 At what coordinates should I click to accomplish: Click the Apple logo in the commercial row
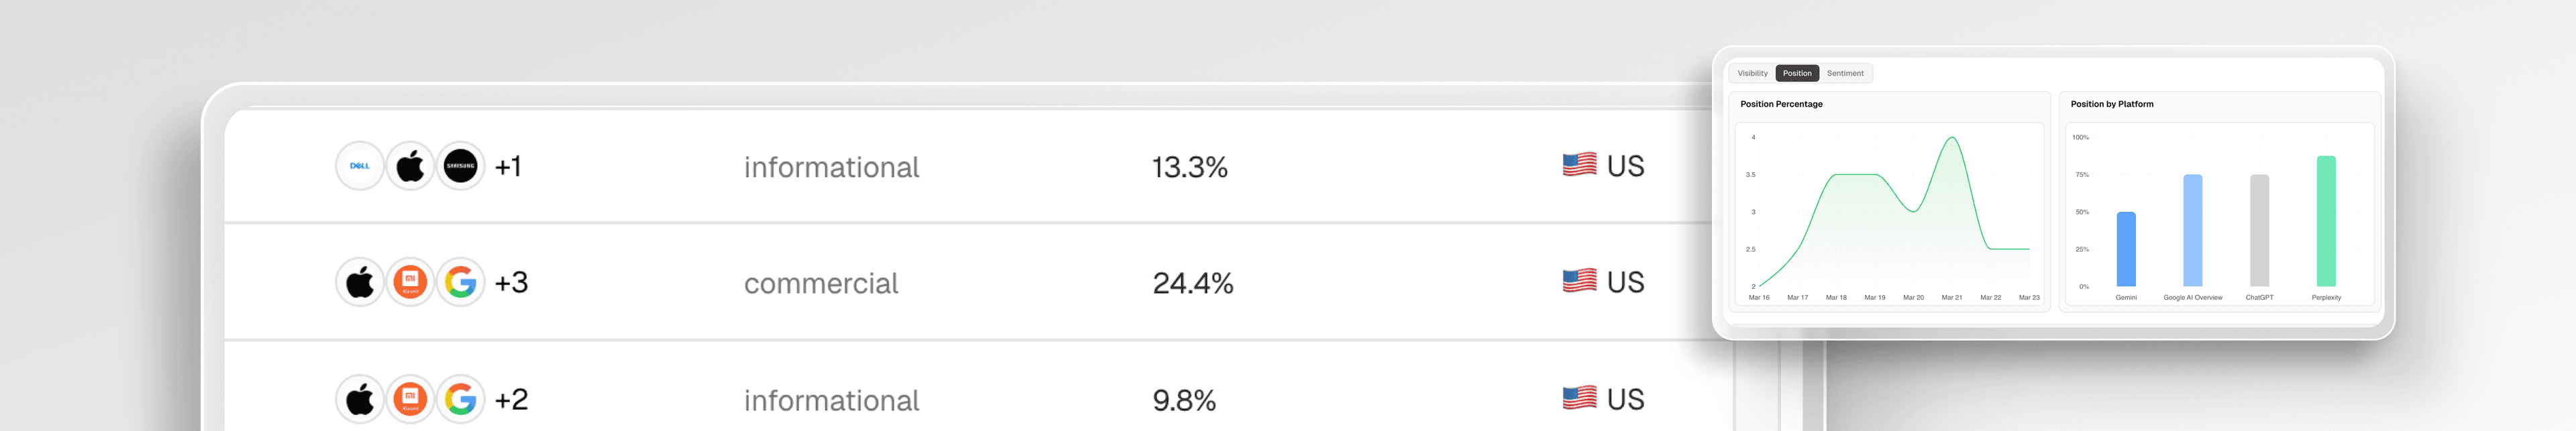tap(360, 283)
